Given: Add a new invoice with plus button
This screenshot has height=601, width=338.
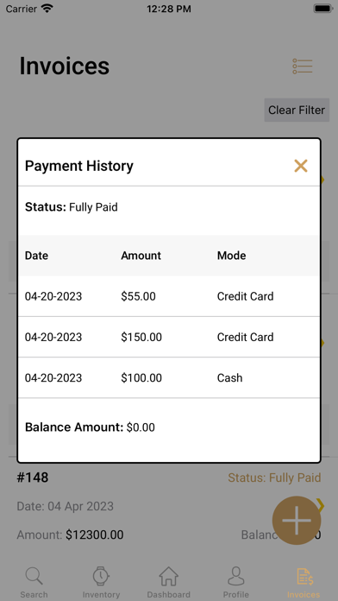Looking at the screenshot, I should (x=297, y=521).
